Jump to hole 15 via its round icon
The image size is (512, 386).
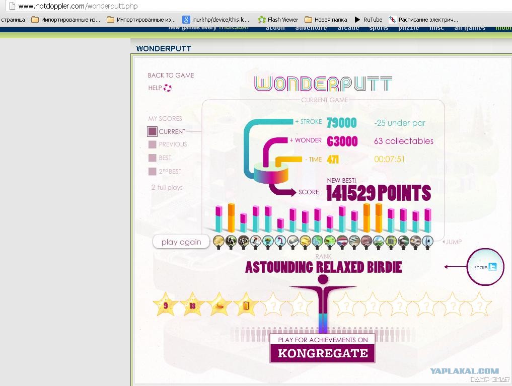tap(391, 241)
